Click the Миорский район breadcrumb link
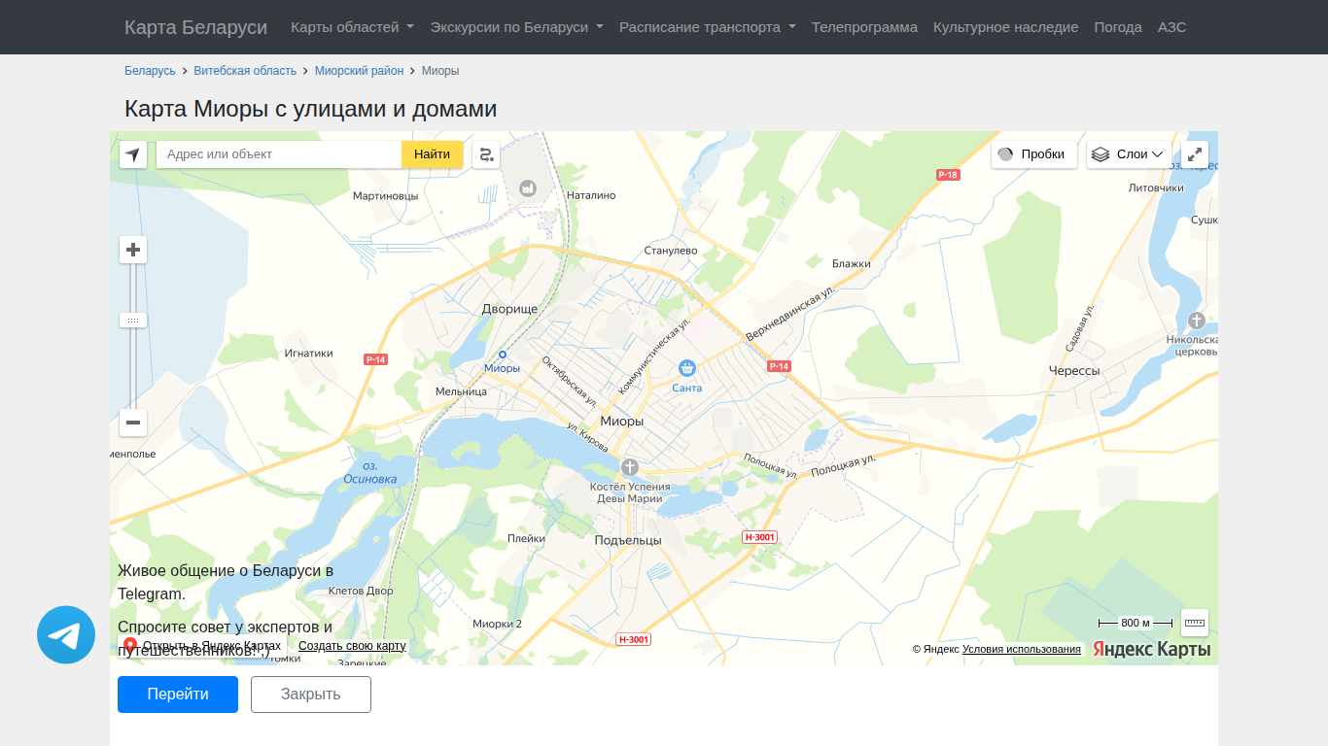 (359, 71)
